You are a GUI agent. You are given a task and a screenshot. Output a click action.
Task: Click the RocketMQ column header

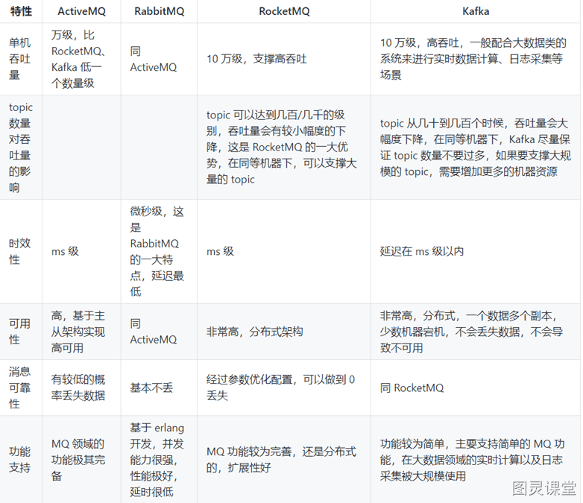284,11
